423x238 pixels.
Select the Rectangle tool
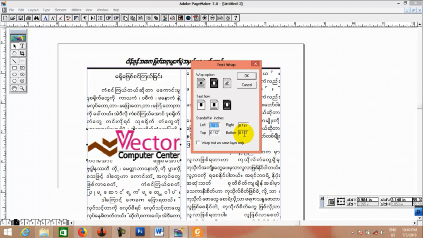click(14, 68)
